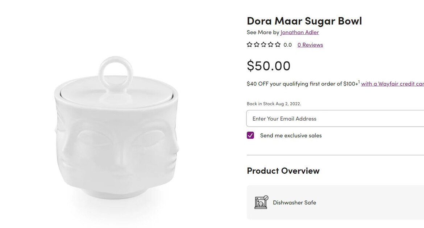Image resolution: width=424 pixels, height=228 pixels.
Task: Open the 0 Reviews link
Action: 310,45
